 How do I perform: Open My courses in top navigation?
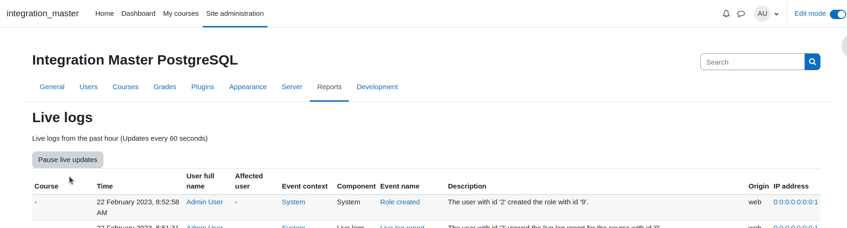(181, 13)
